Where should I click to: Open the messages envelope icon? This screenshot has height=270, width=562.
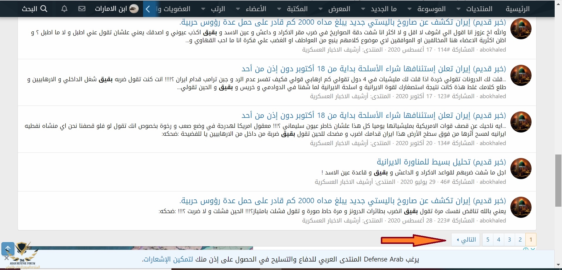tap(82, 9)
